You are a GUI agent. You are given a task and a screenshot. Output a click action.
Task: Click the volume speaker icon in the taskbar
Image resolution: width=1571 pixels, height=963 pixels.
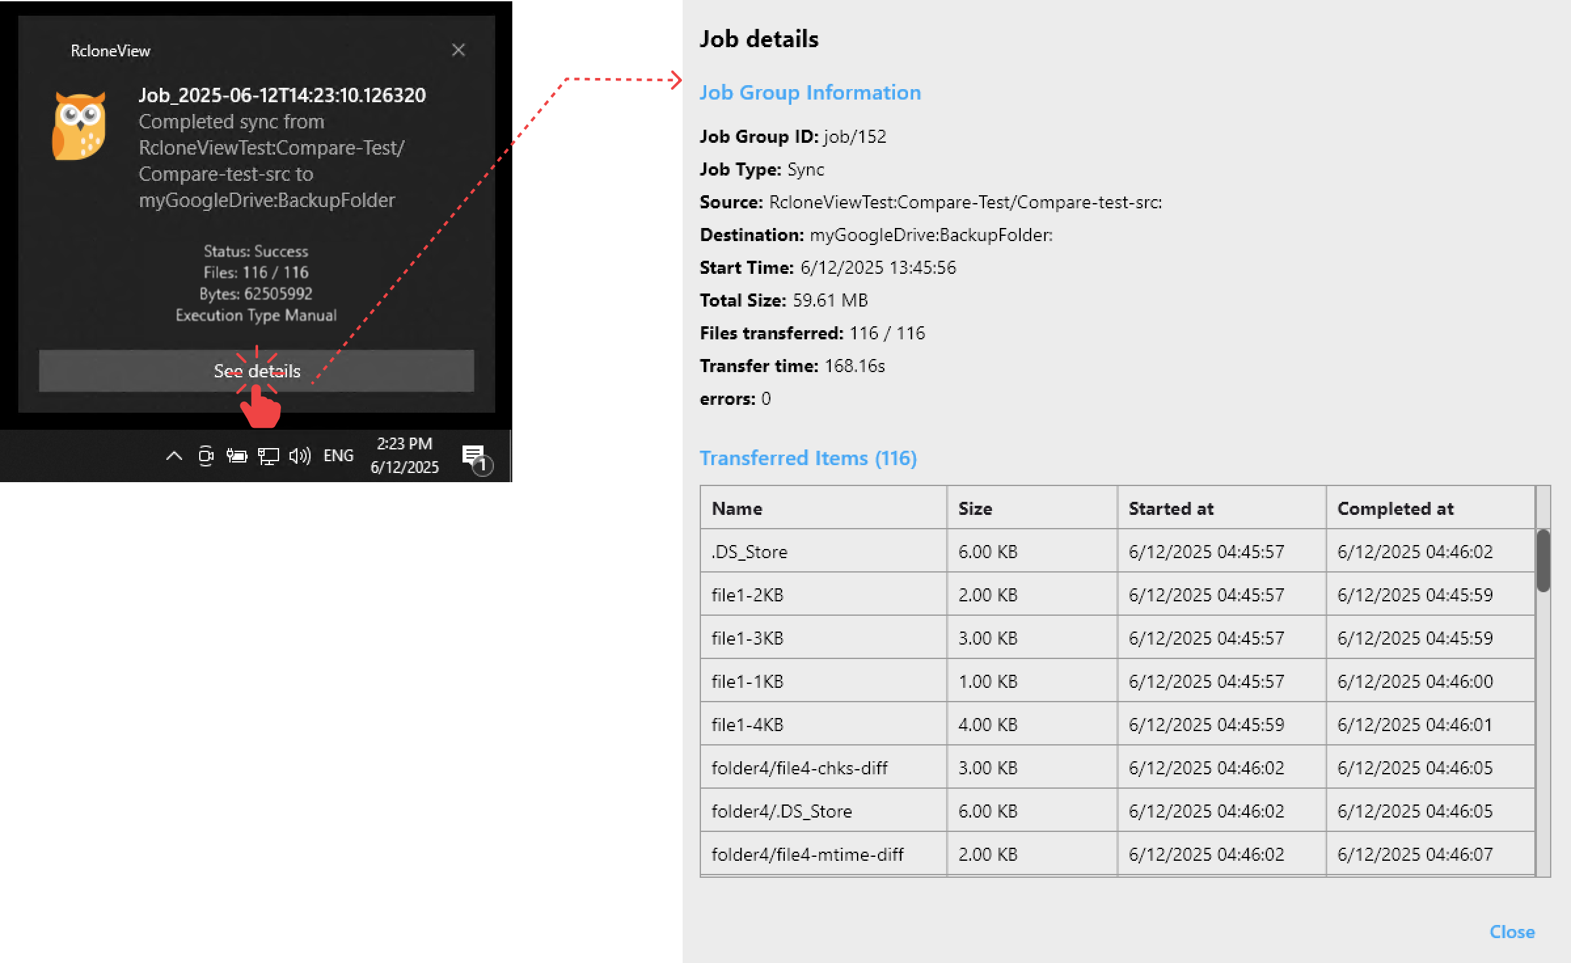[x=299, y=455]
